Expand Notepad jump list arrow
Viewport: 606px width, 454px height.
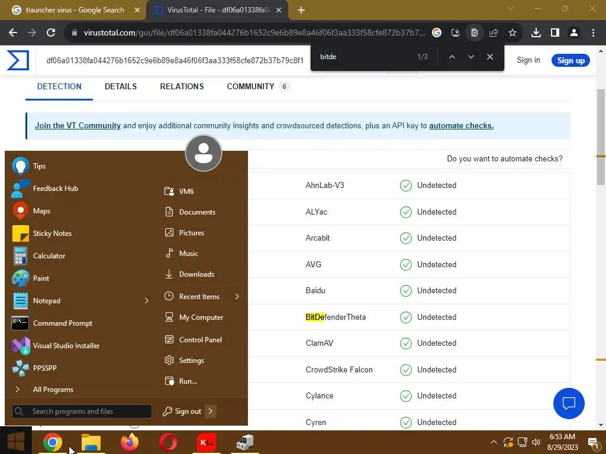click(147, 301)
